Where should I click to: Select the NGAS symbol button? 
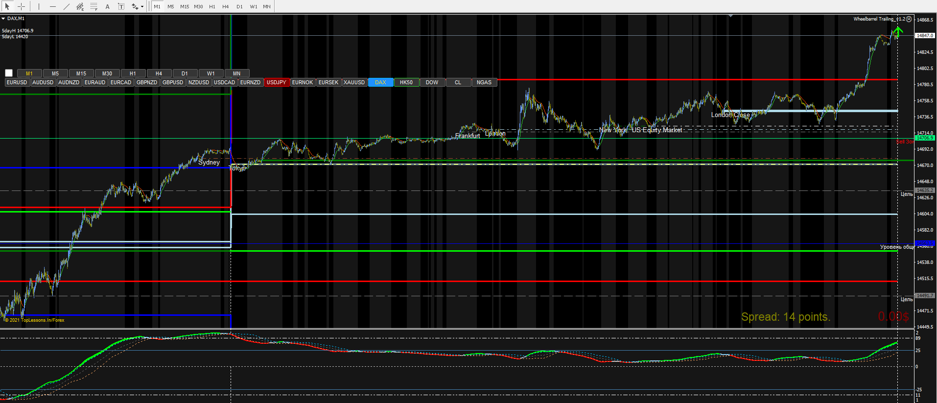coord(484,82)
